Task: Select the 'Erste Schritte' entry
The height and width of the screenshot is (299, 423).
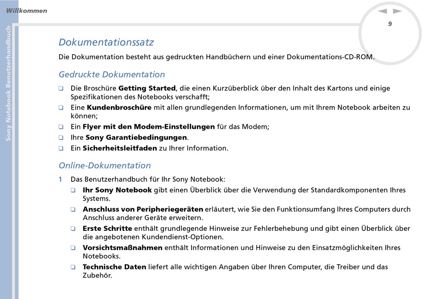Action: tap(107, 228)
